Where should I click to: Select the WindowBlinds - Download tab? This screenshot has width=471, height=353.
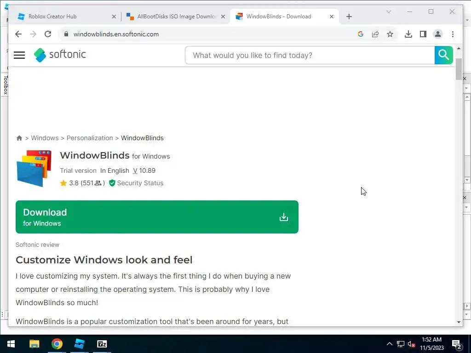[284, 17]
